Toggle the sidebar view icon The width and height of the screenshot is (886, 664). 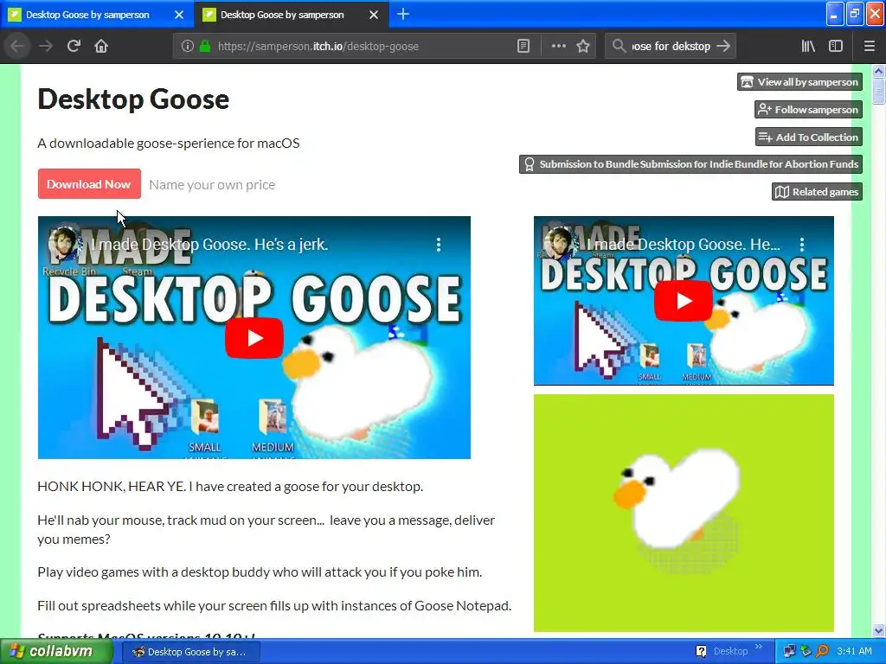836,47
